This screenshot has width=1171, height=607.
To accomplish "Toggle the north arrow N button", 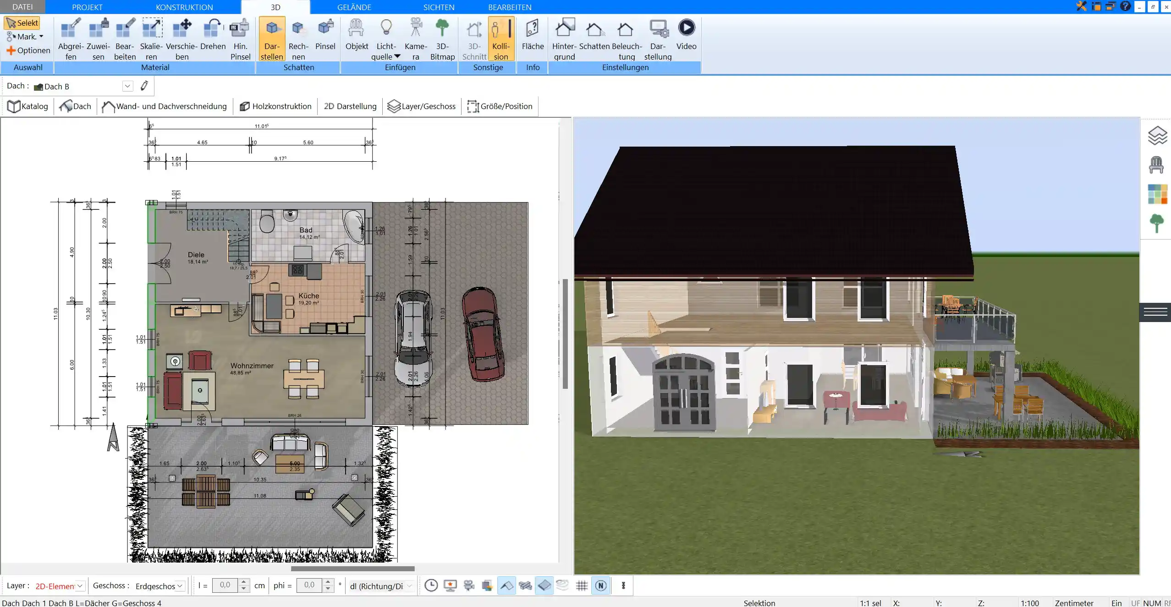I will coord(601,585).
